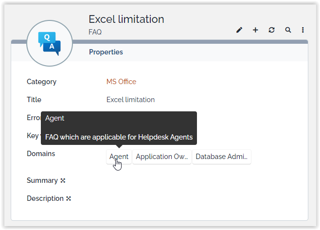
Task: Expand the Description field icon
Action: [69, 198]
